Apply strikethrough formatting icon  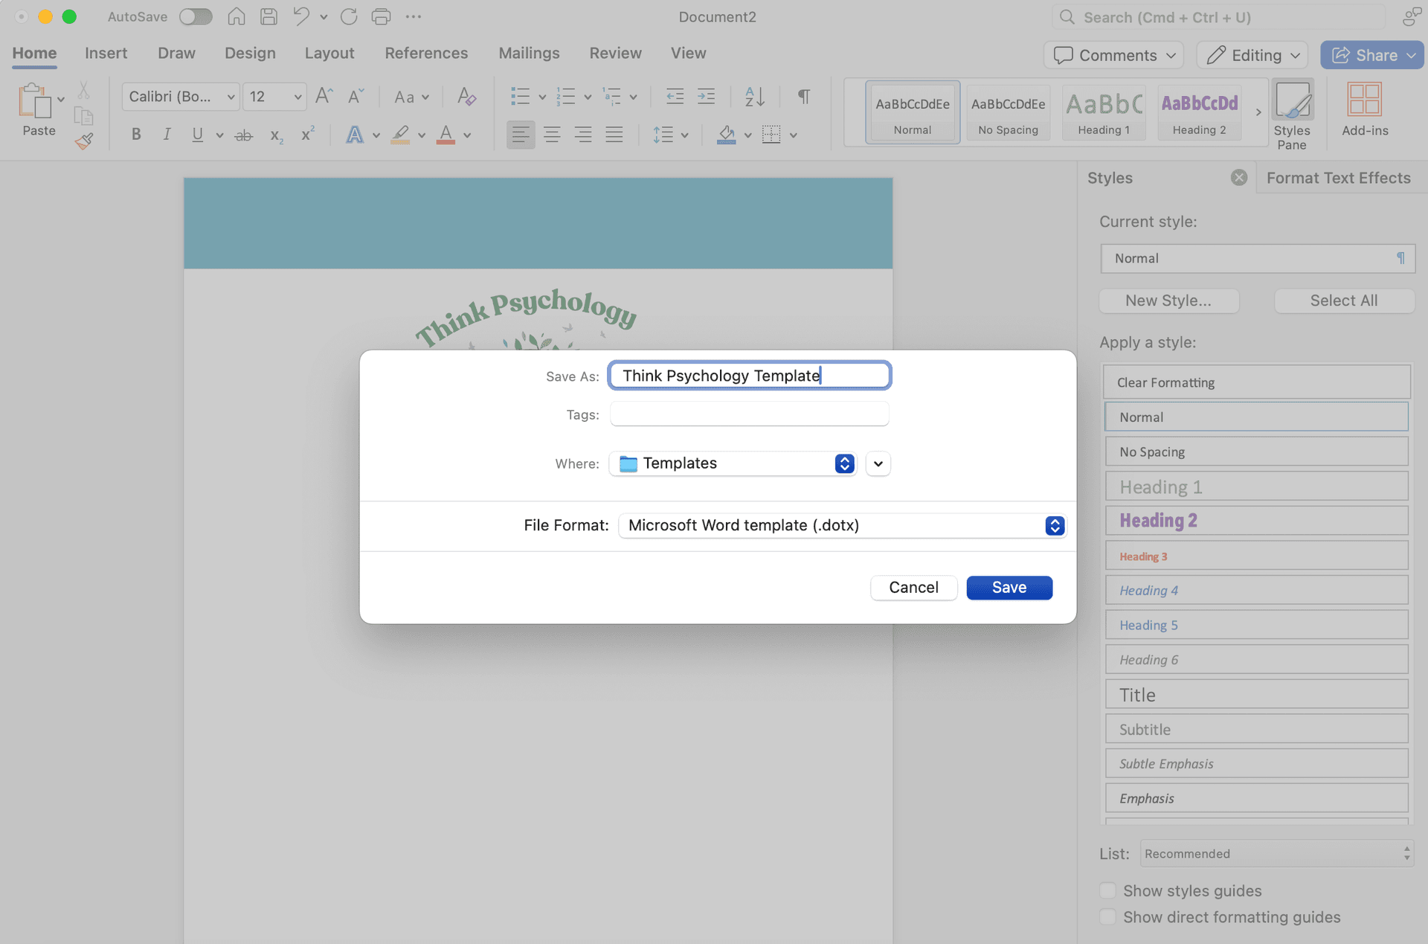click(243, 135)
